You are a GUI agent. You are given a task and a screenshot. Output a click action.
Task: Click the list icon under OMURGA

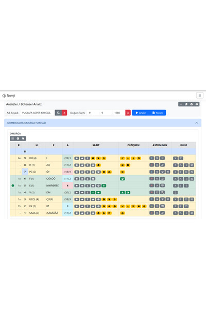pos(12,138)
